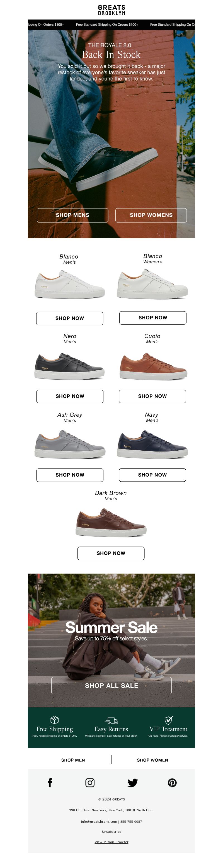Select the Cuoio Men's sneaker image

pos(153,366)
